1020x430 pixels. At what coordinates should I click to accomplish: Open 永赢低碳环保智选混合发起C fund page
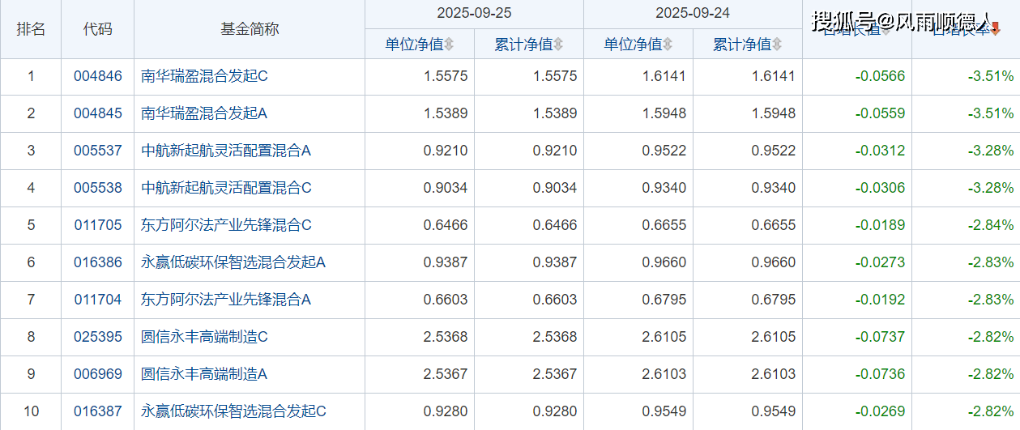click(x=233, y=411)
